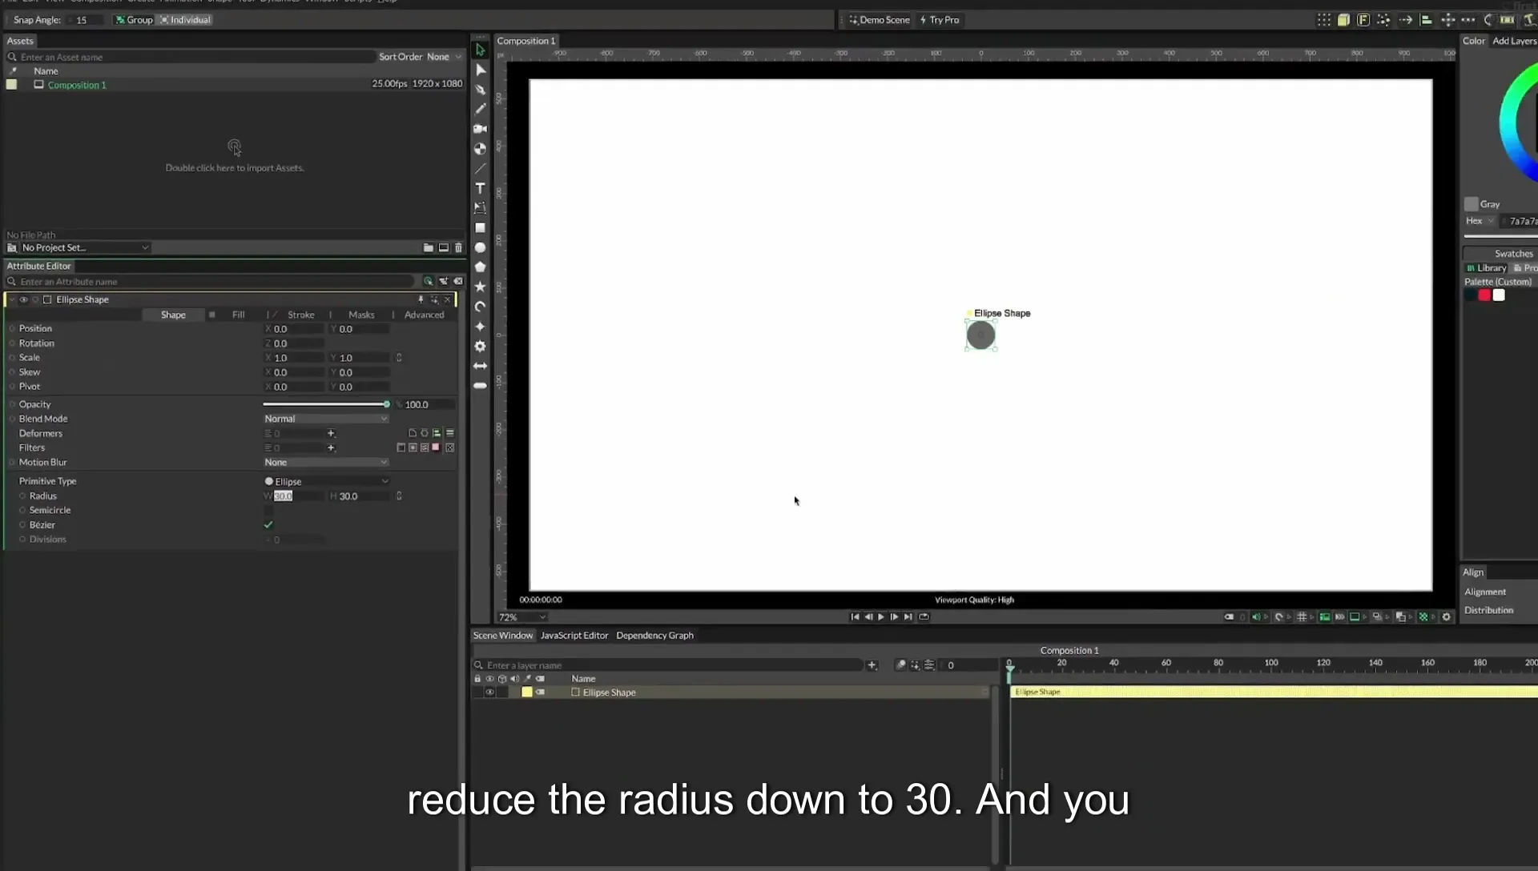Open the JavaScript Editor tab

(574, 636)
